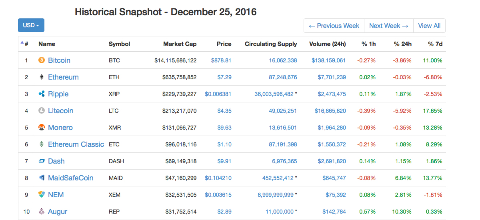Open the Augur name link
Viewport: 480px width, 220px height.
58,212
